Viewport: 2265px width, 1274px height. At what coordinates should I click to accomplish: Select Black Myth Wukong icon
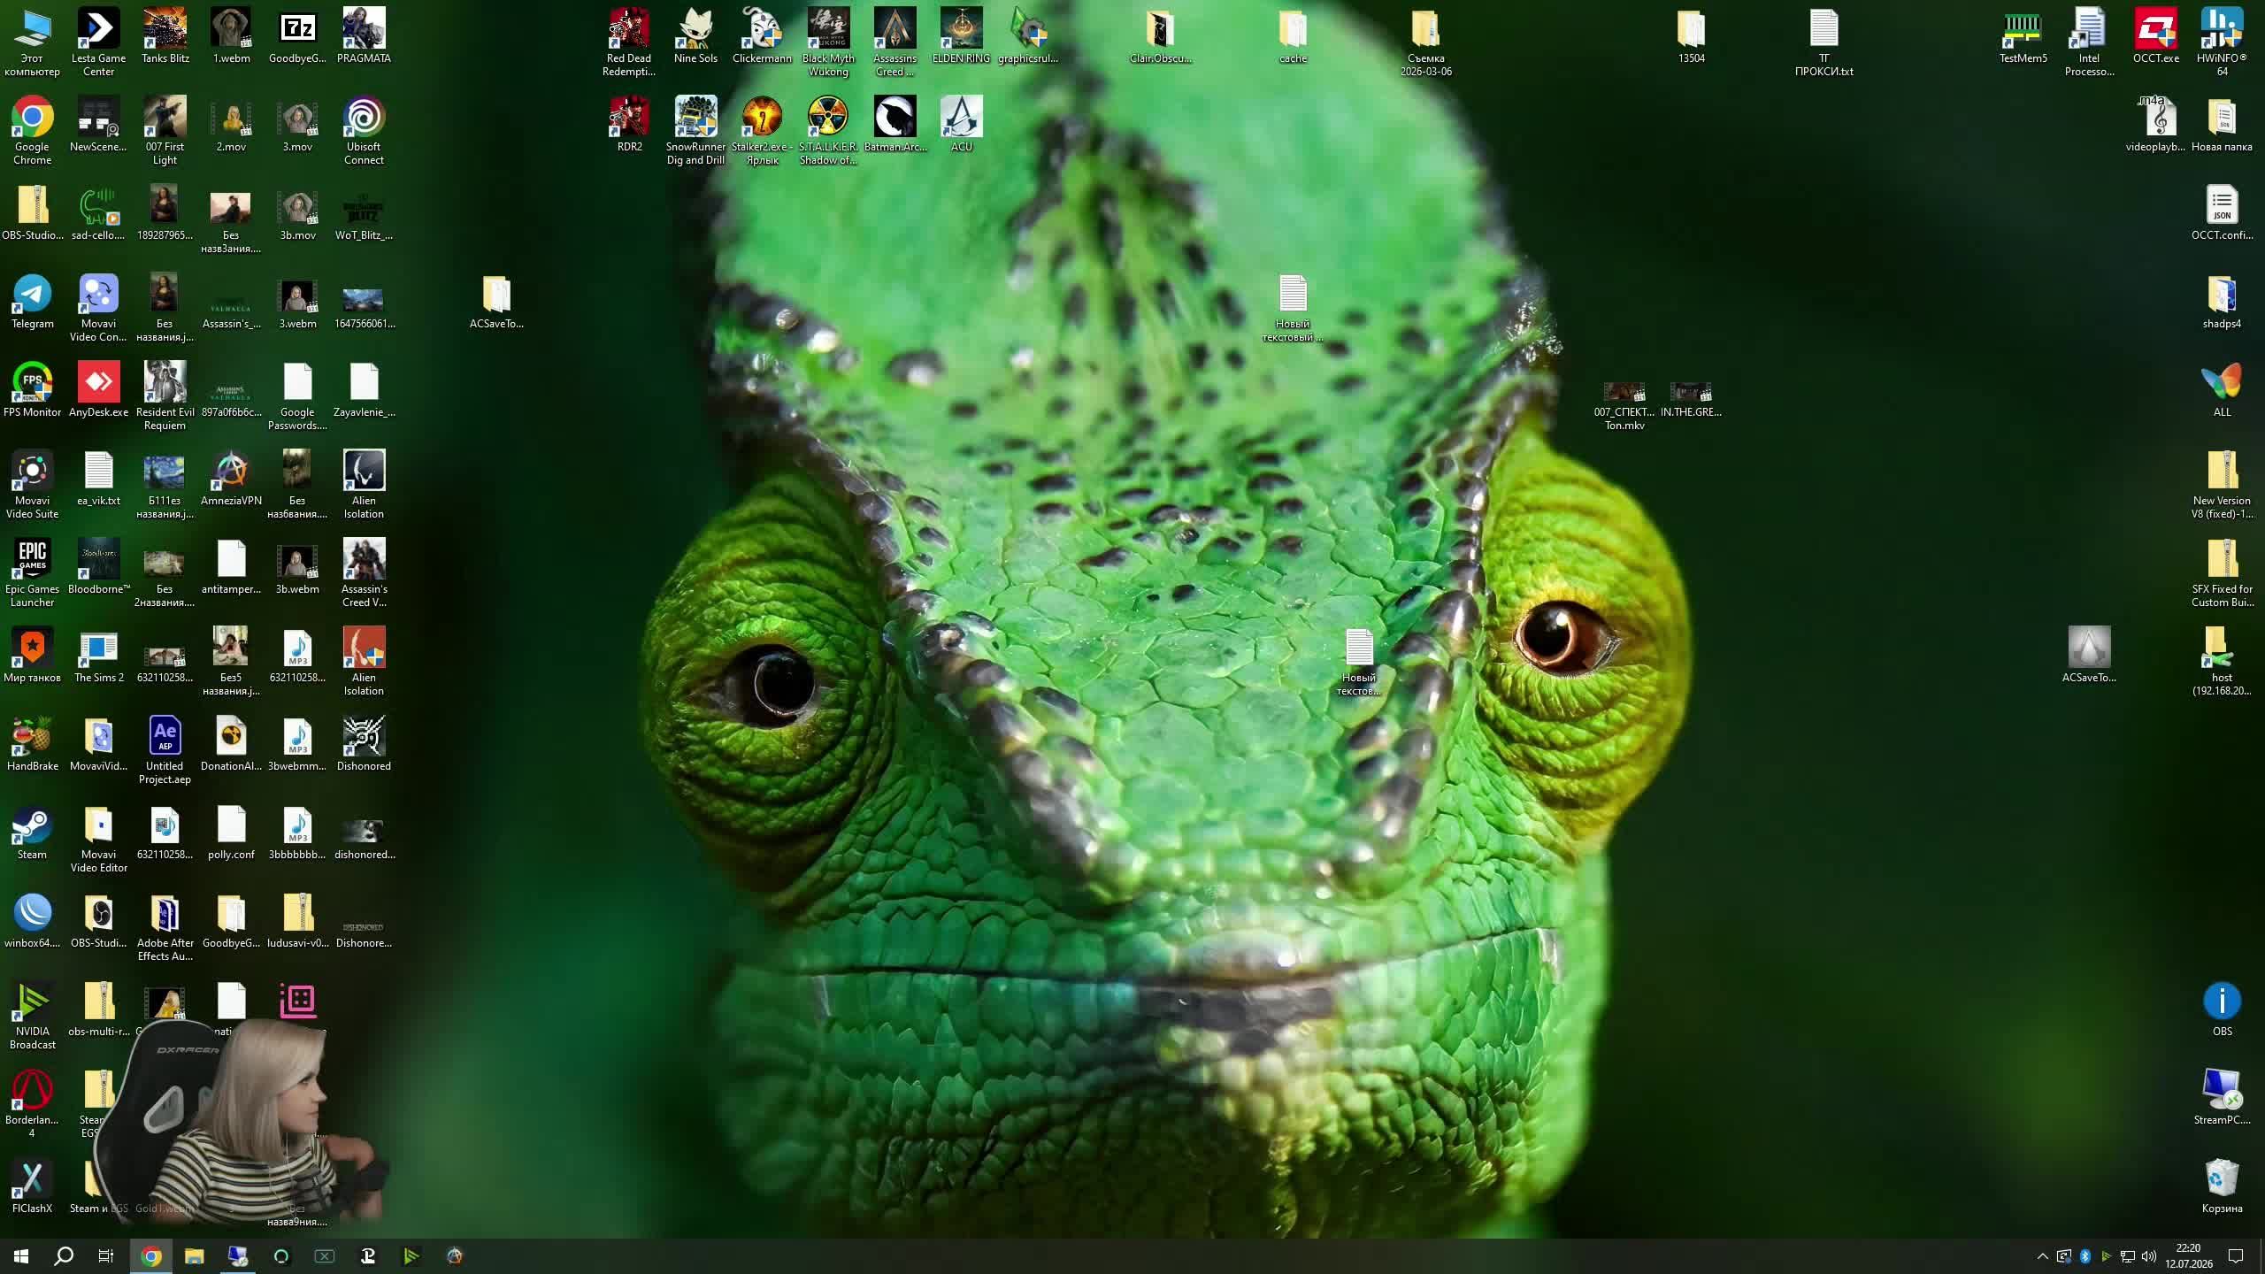tap(828, 42)
